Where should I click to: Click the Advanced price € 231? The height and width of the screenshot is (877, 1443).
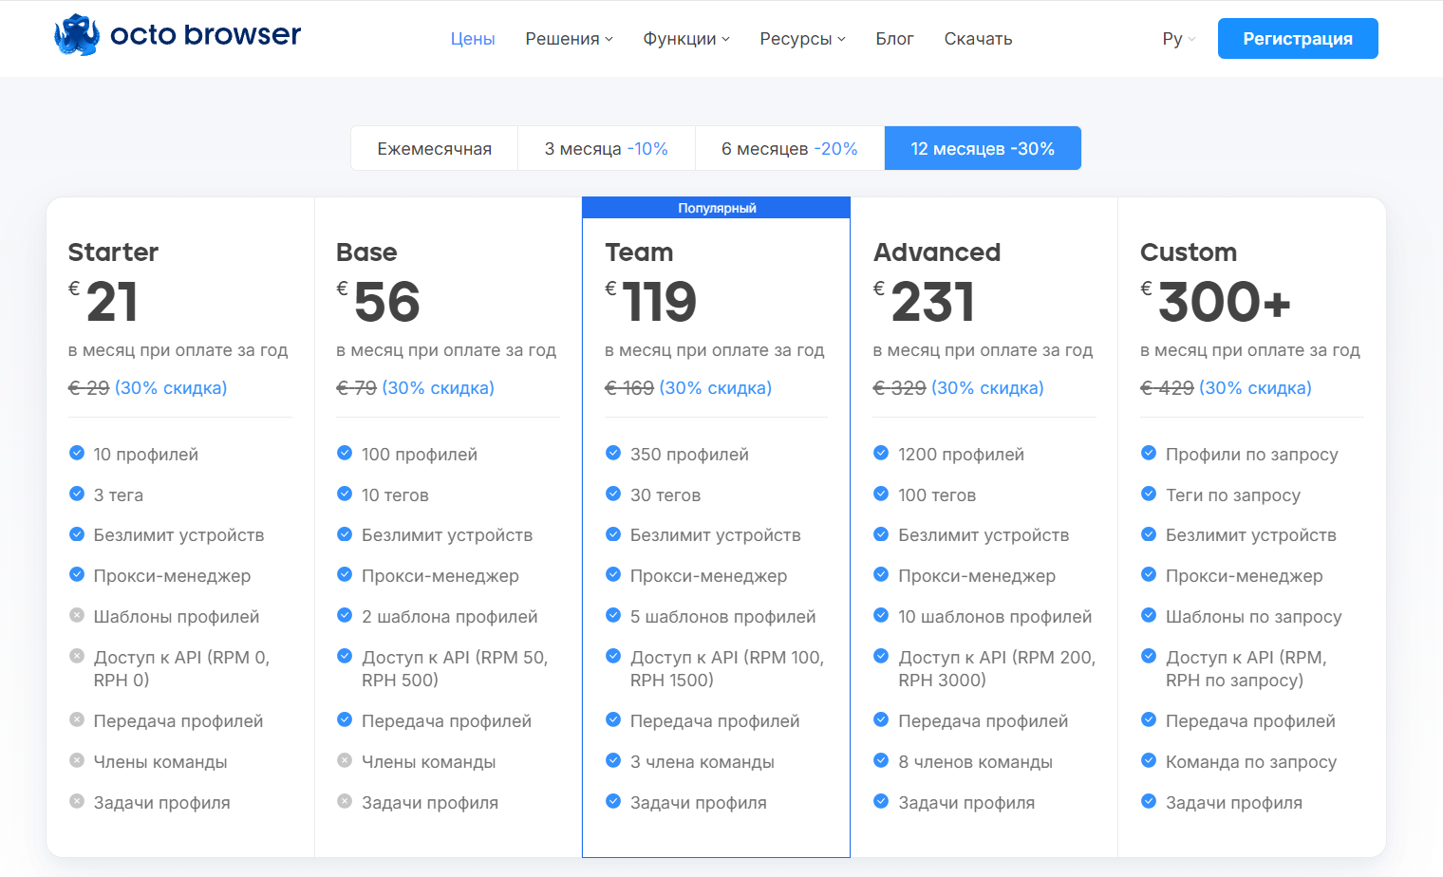coord(925,302)
